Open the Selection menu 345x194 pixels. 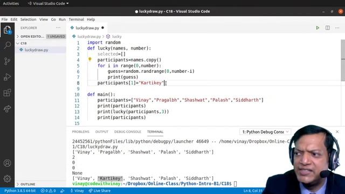pos(28,19)
